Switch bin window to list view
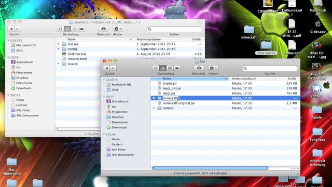 pos(163,68)
